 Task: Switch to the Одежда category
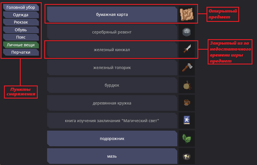click(x=21, y=15)
